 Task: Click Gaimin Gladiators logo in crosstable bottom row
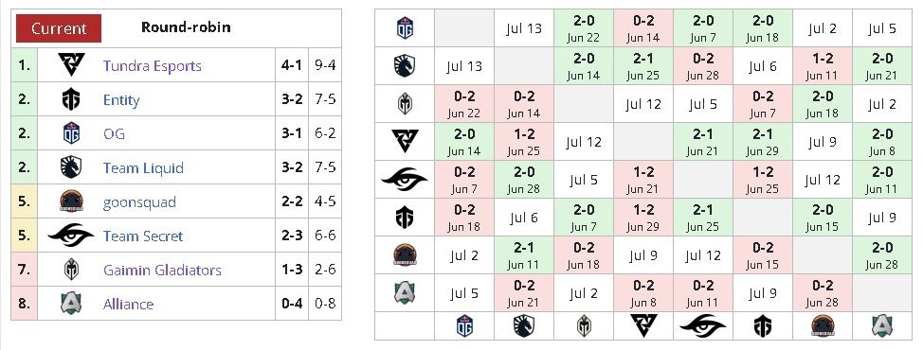[x=584, y=326]
